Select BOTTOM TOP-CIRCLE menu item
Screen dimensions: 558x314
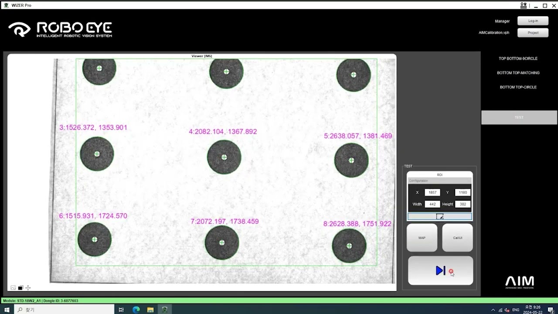[x=518, y=87]
